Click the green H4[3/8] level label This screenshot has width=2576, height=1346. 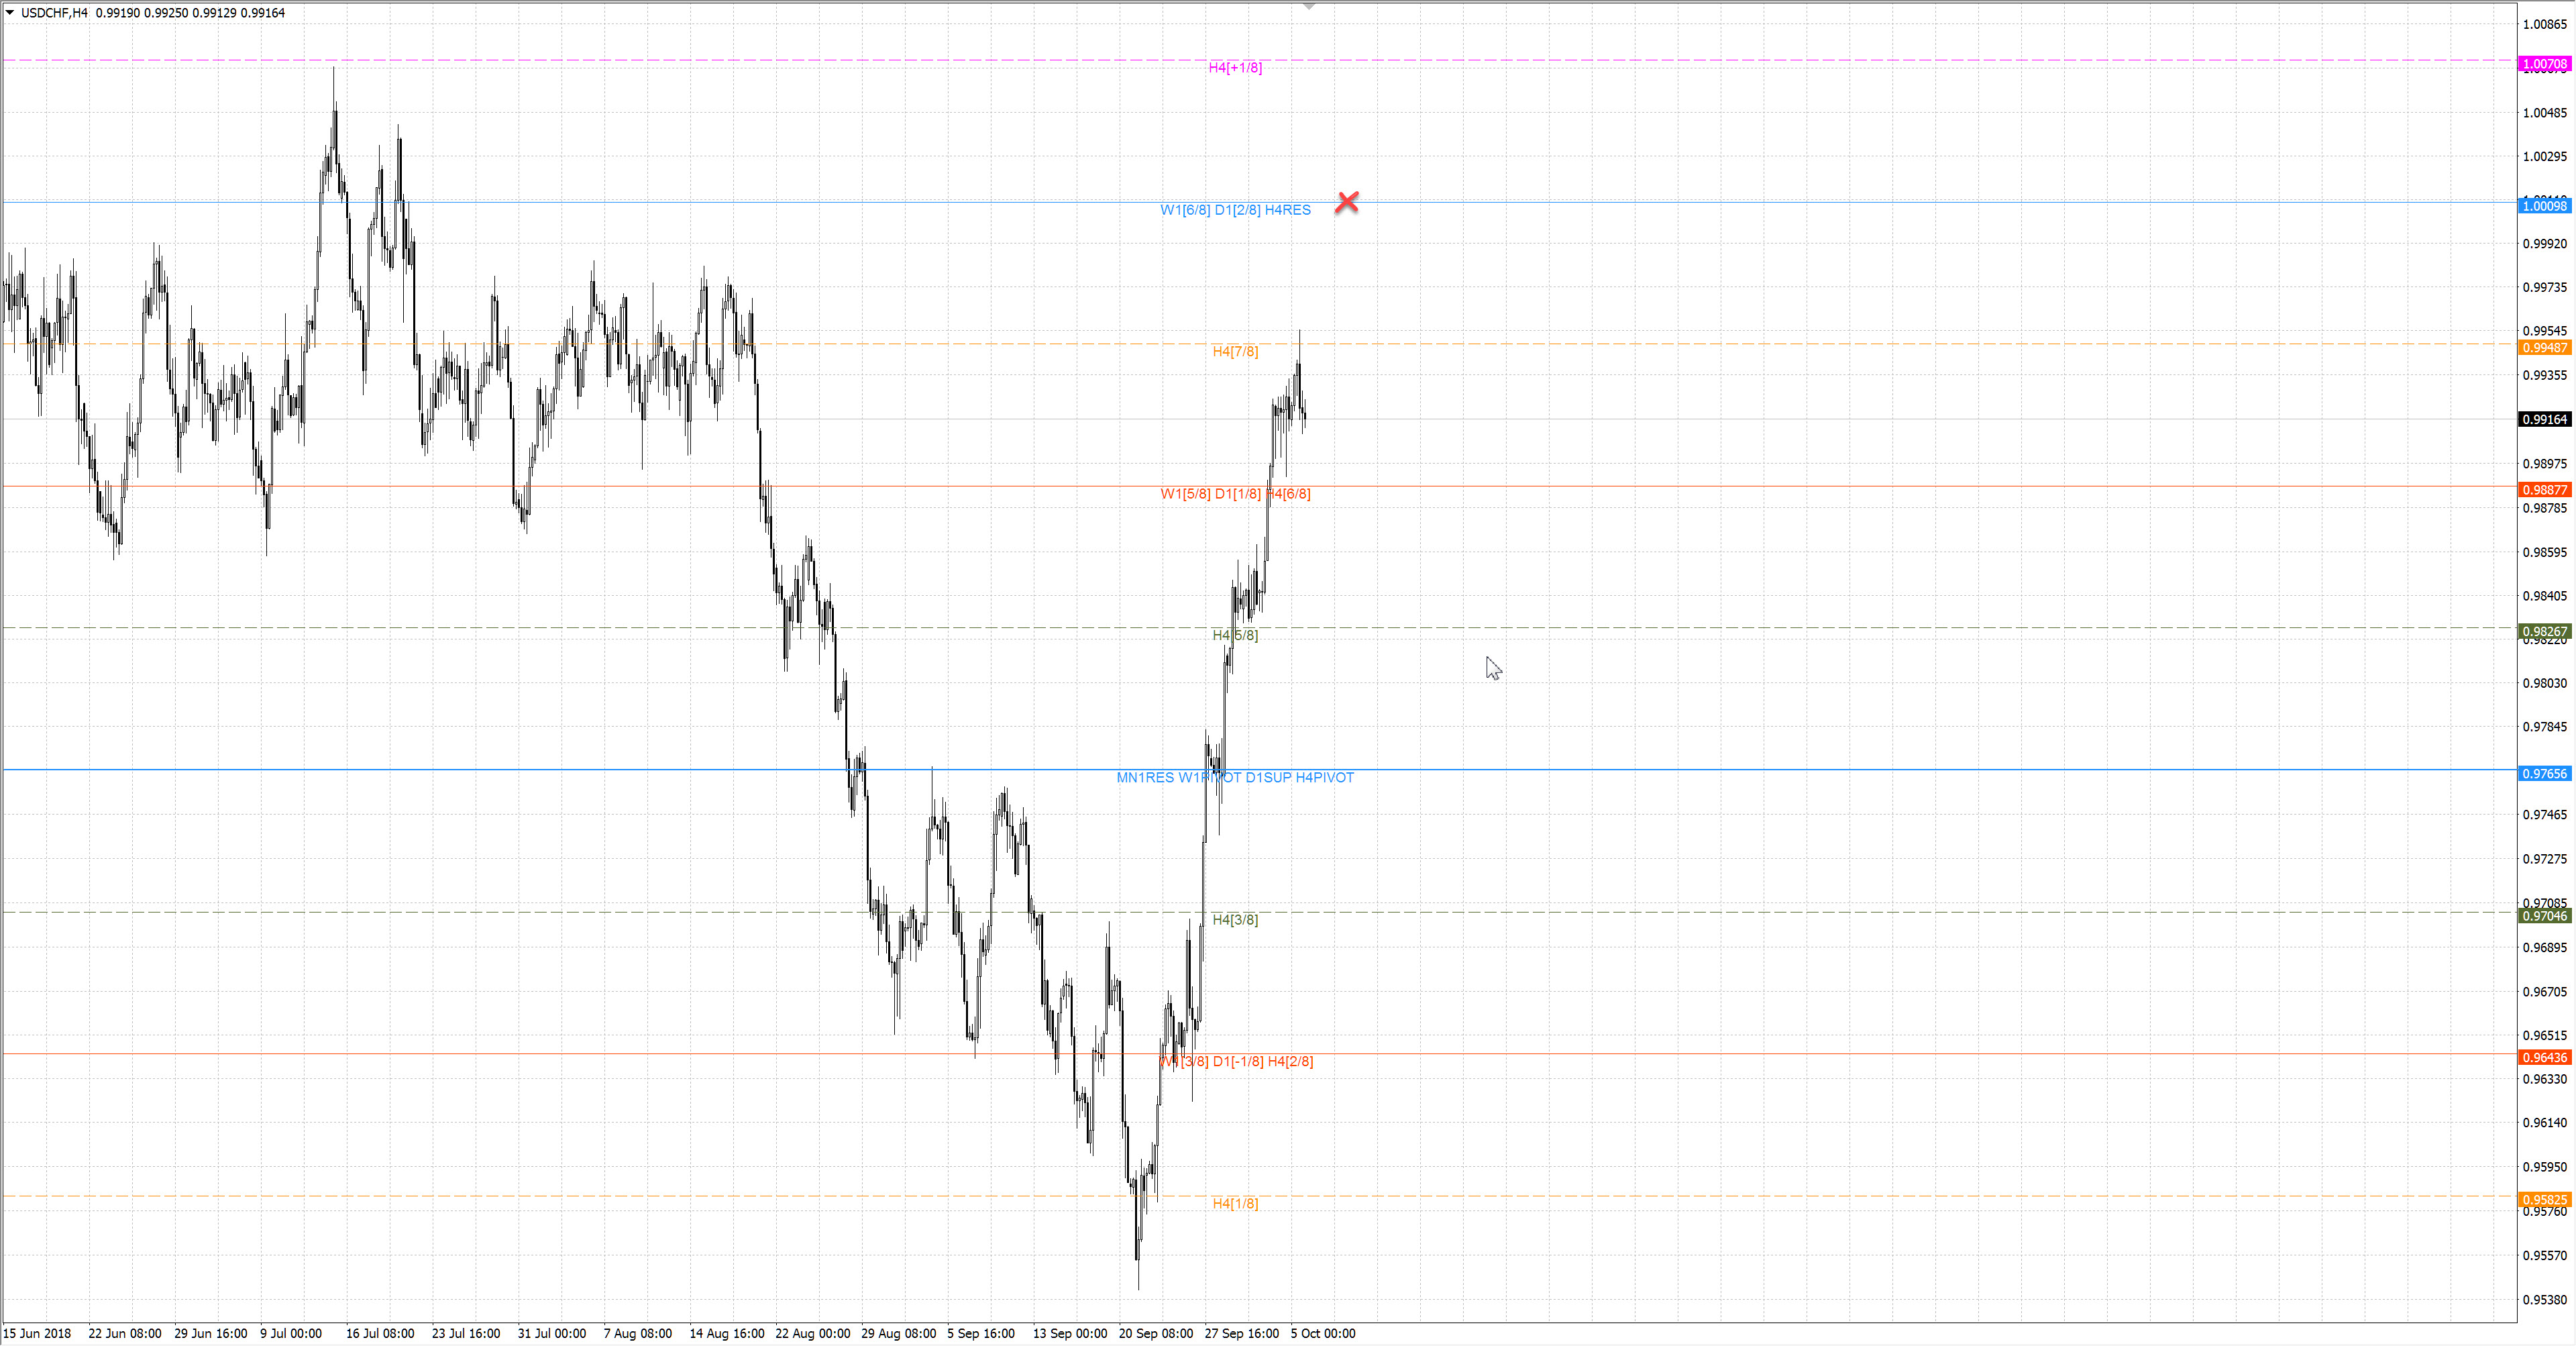[x=1235, y=920]
